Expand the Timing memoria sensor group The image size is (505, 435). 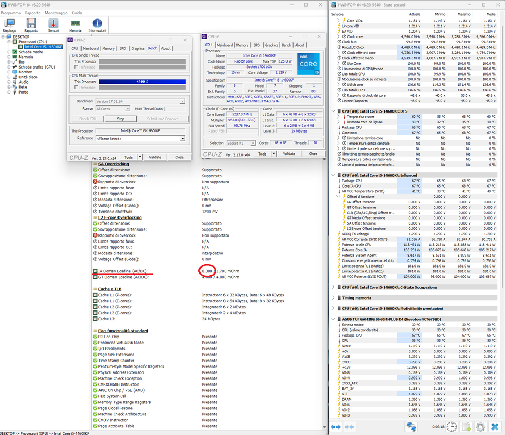[x=333, y=298]
